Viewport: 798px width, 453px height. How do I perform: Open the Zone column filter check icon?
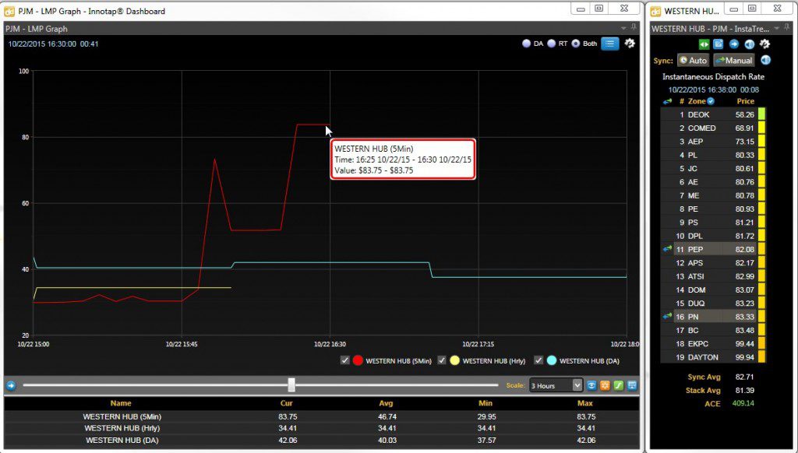pyautogui.click(x=711, y=101)
